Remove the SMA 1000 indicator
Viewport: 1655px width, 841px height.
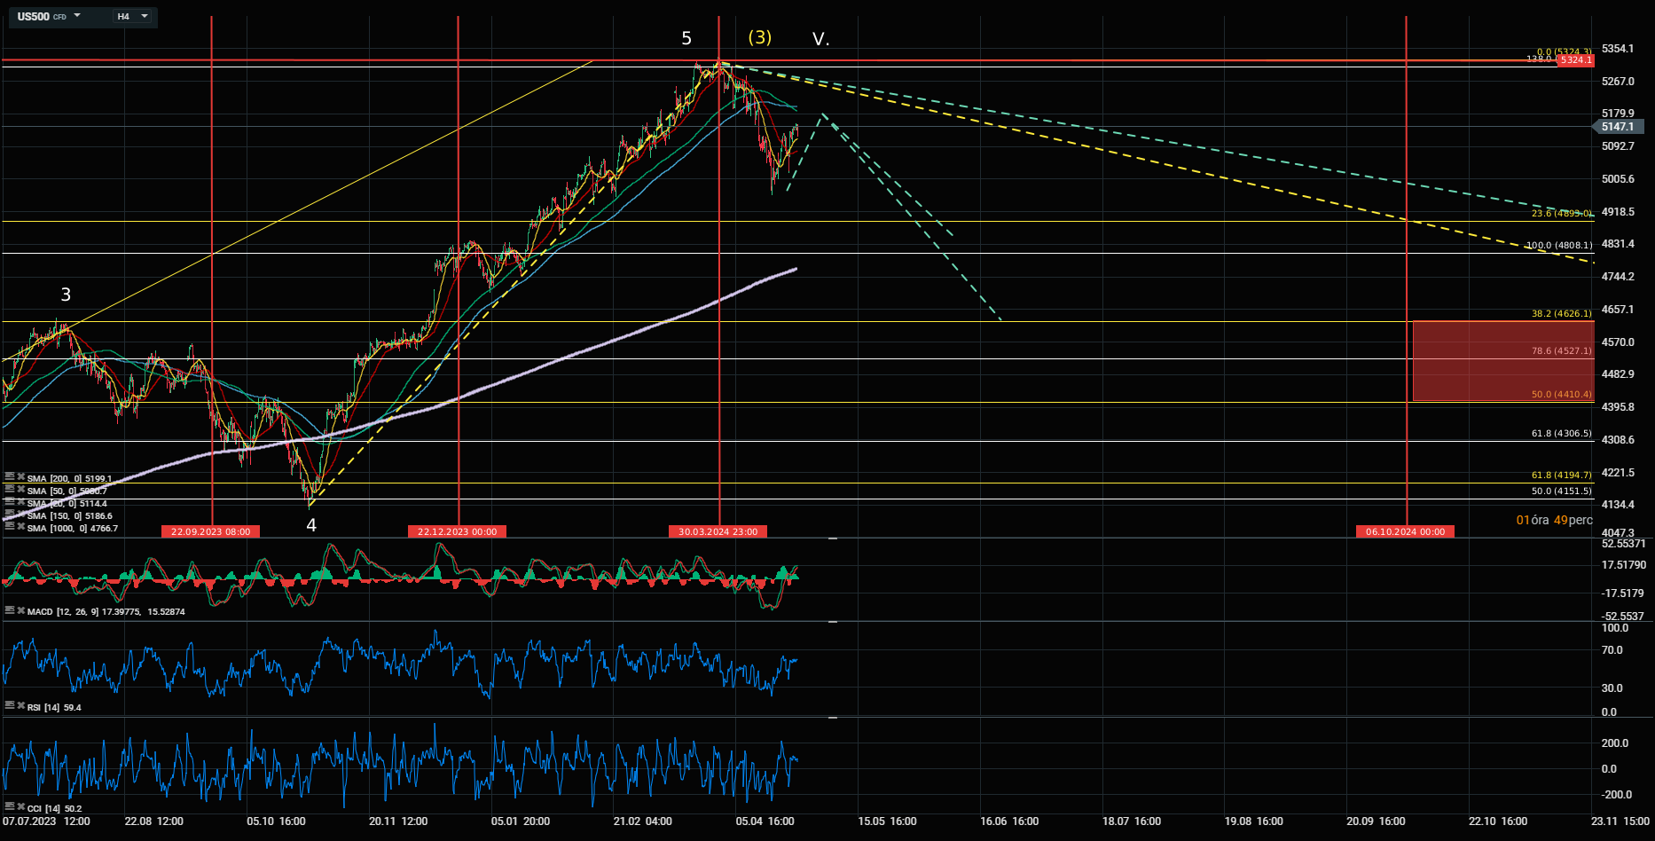coord(20,527)
